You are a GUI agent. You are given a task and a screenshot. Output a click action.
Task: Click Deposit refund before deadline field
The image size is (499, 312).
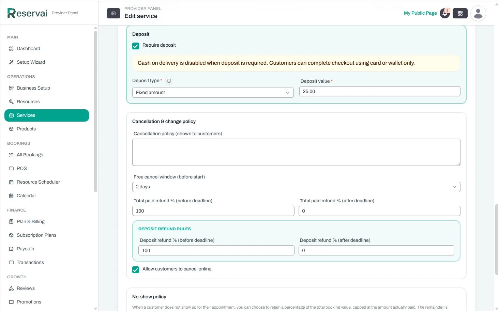(216, 250)
